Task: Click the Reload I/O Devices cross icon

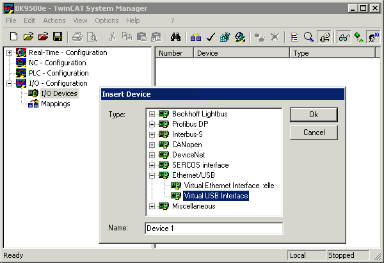Action: 275,37
